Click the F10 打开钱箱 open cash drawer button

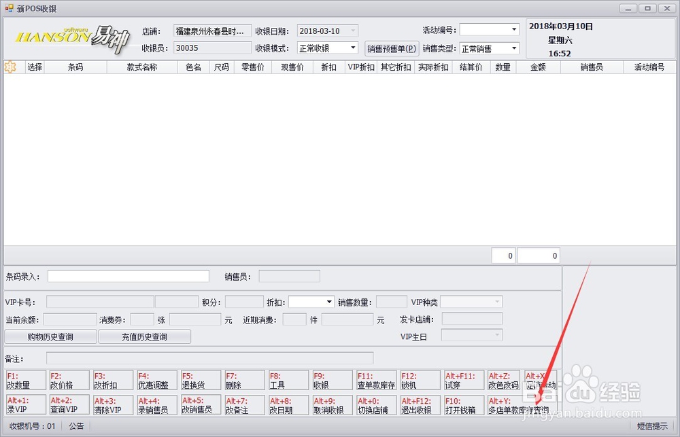(x=463, y=405)
